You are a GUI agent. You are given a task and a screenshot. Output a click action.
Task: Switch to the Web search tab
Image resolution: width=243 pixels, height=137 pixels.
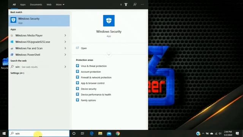tap(49, 5)
